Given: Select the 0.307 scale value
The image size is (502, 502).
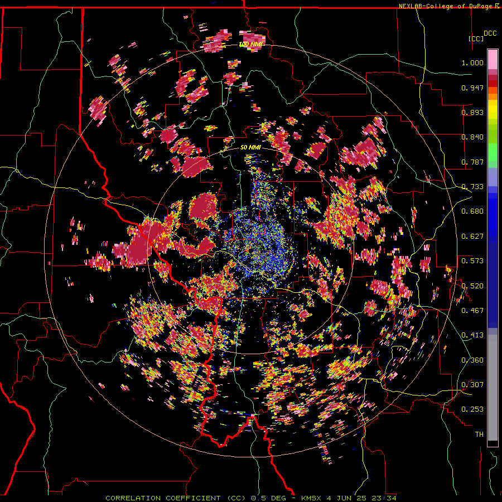Looking at the screenshot, I should pos(472,385).
